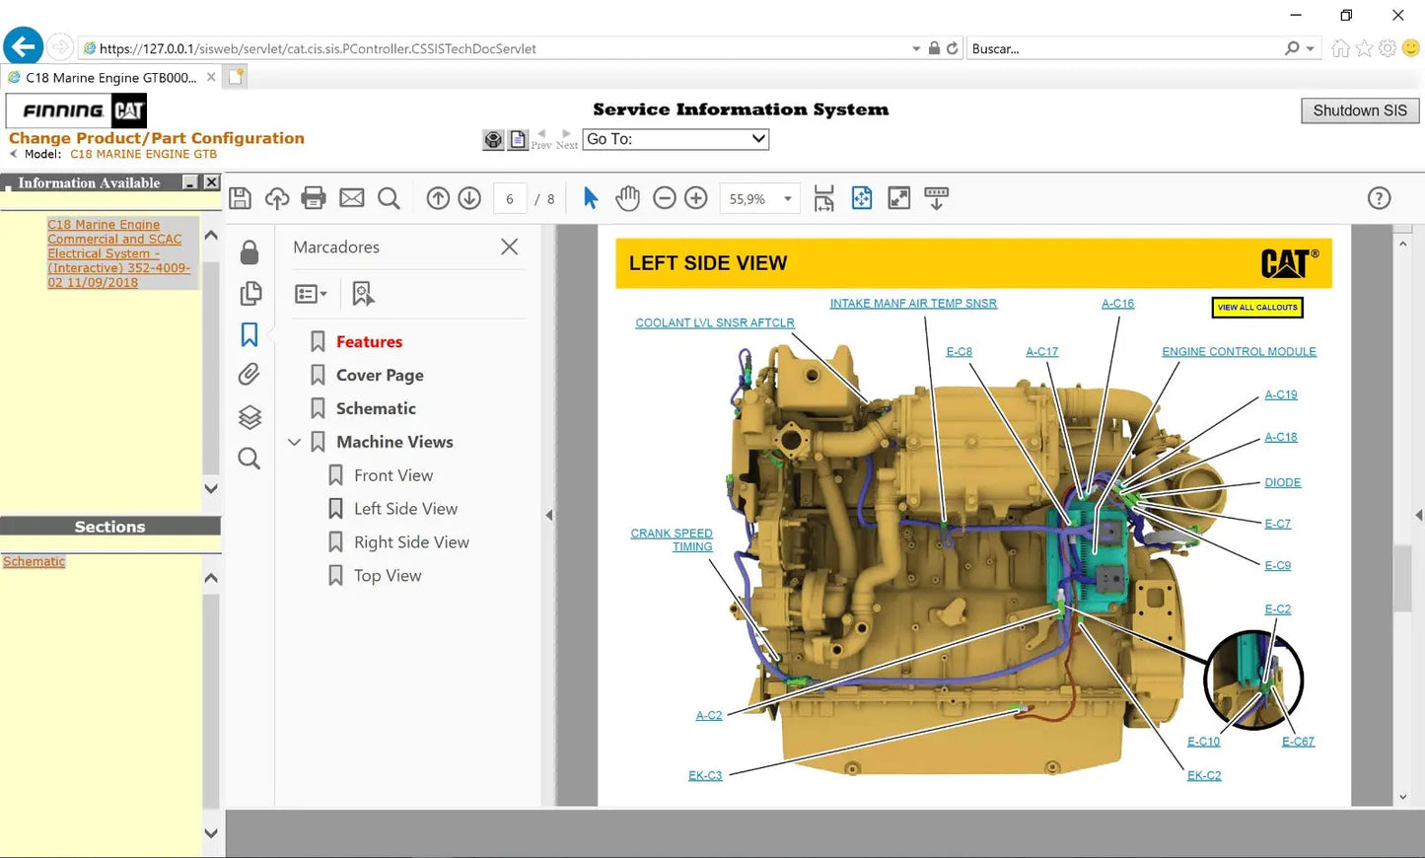Open the layers panel icon
The height and width of the screenshot is (858, 1425).
click(x=249, y=417)
